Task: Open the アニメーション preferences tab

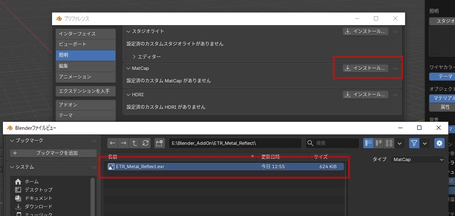Action: point(86,77)
